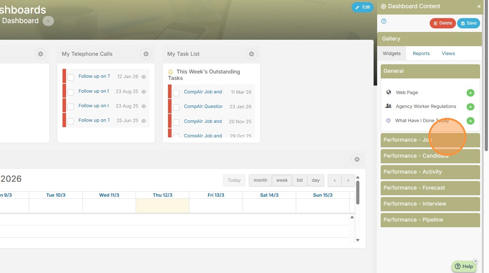This screenshot has height=273, width=489.
Task: Add the Web Page widget with its plus icon
Action: click(x=470, y=93)
